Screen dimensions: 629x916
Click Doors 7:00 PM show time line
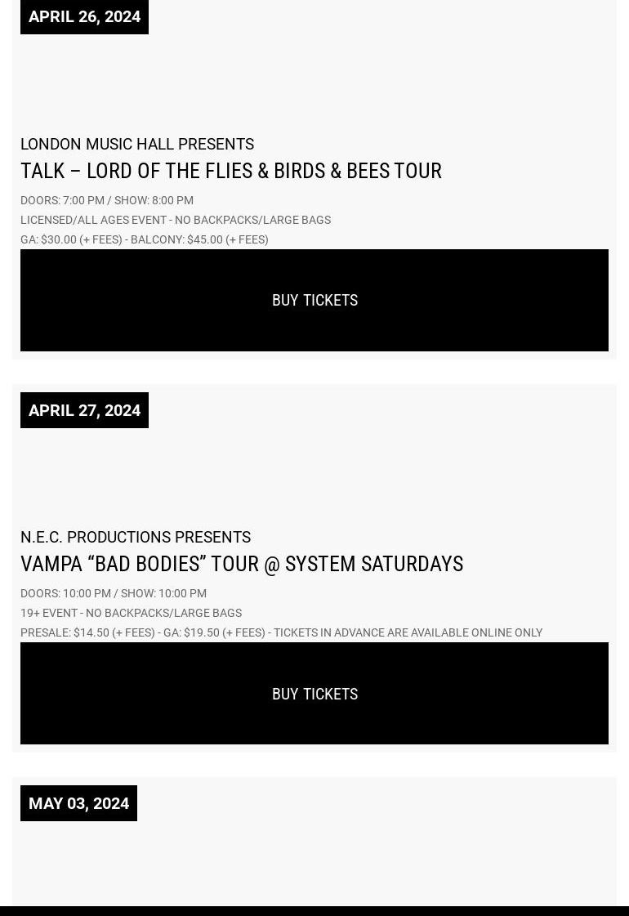pos(107,200)
